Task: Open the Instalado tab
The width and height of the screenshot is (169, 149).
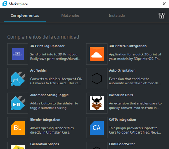Action: [x=117, y=15]
